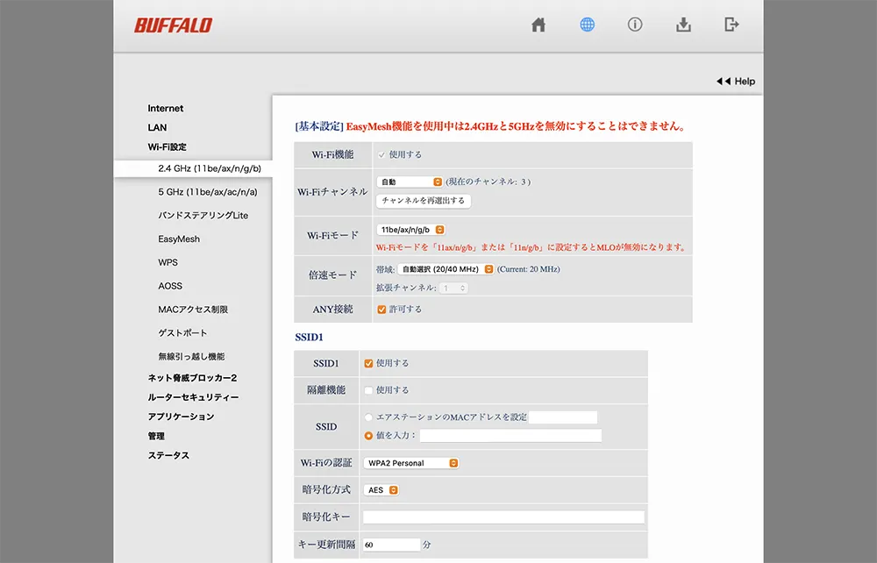Toggle ANY接続 許可する checkbox
The height and width of the screenshot is (563, 877).
381,310
